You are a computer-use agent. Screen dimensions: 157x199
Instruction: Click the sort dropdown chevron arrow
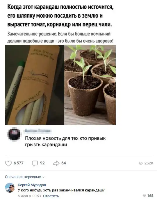tap(43, 177)
